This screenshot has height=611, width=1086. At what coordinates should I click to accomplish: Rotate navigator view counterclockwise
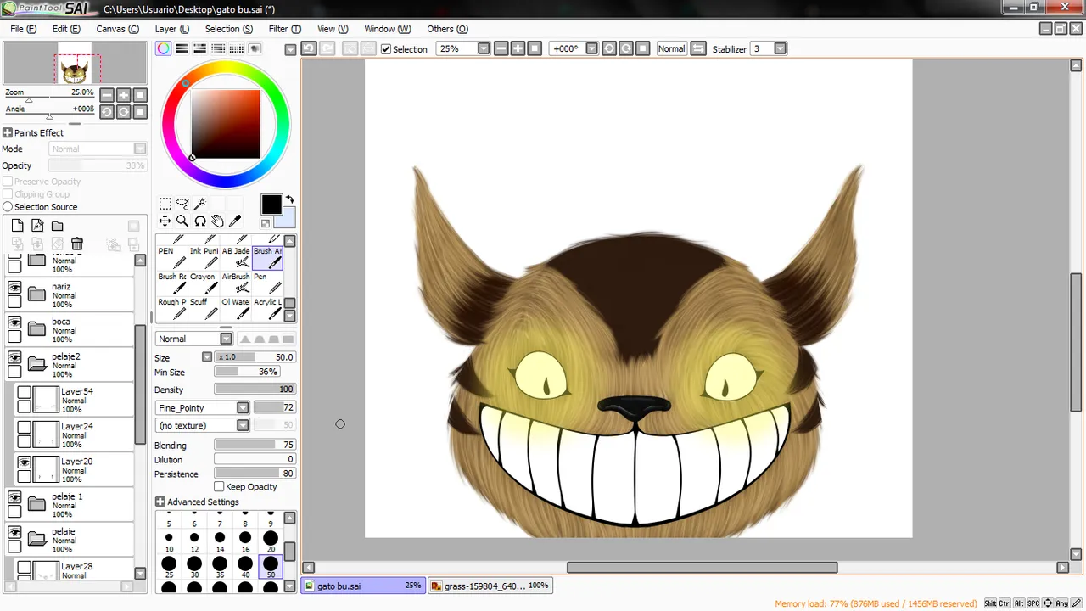coord(107,111)
